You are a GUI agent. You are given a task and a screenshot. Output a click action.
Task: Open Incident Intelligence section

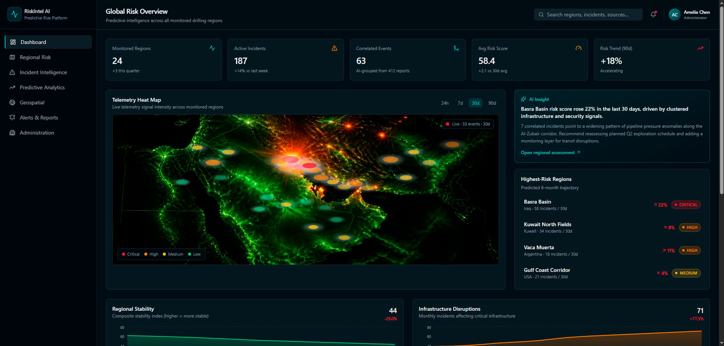coord(48,72)
